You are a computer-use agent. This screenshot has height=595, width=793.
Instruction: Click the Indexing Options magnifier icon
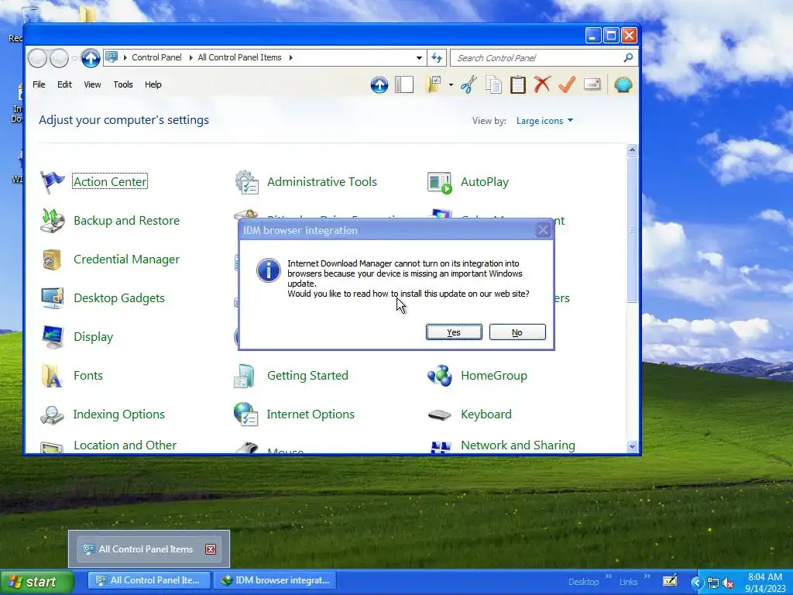pyautogui.click(x=52, y=415)
